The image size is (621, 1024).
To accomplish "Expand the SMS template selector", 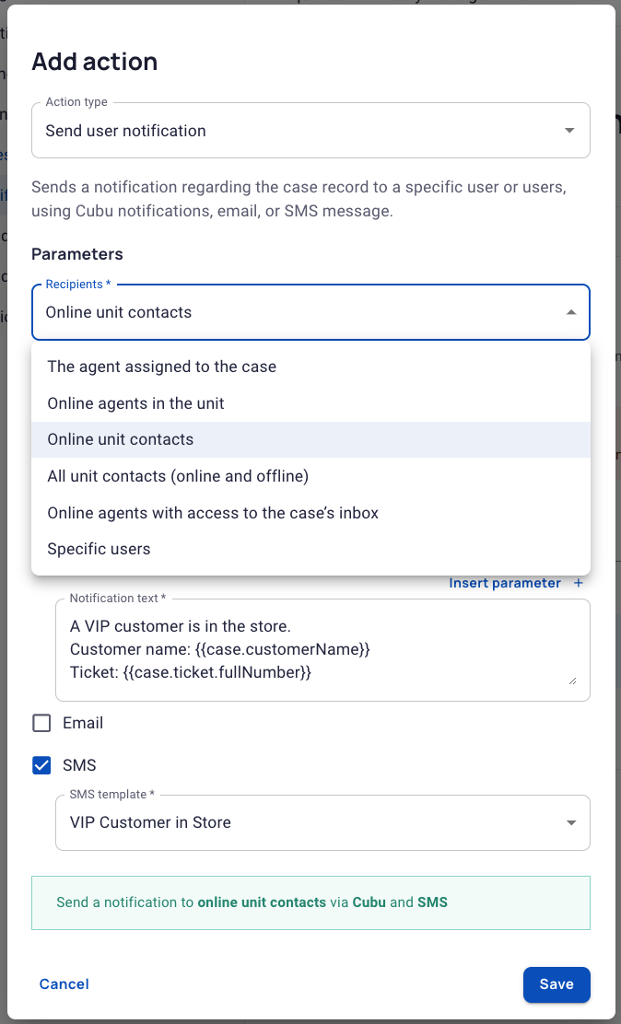I will coord(322,823).
